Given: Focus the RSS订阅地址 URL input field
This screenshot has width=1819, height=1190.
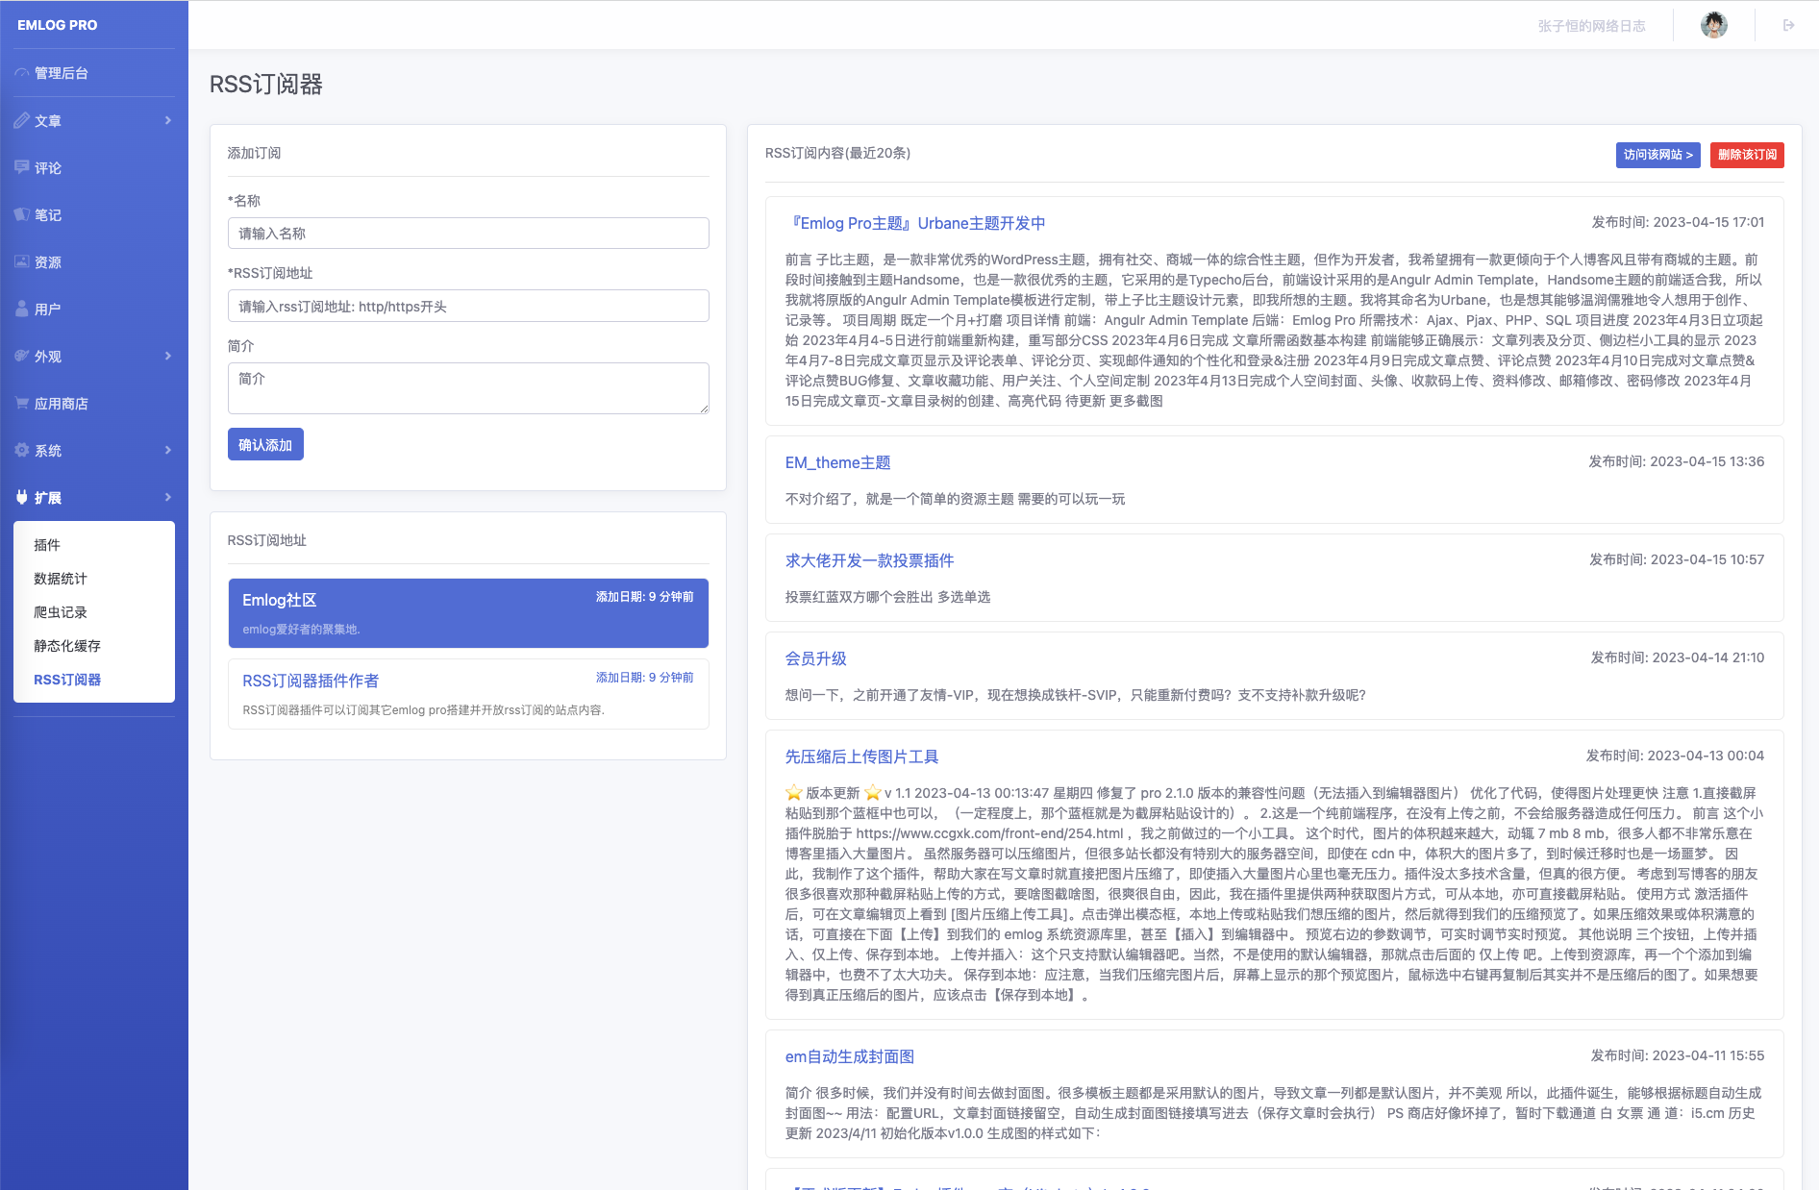Looking at the screenshot, I should (x=468, y=307).
